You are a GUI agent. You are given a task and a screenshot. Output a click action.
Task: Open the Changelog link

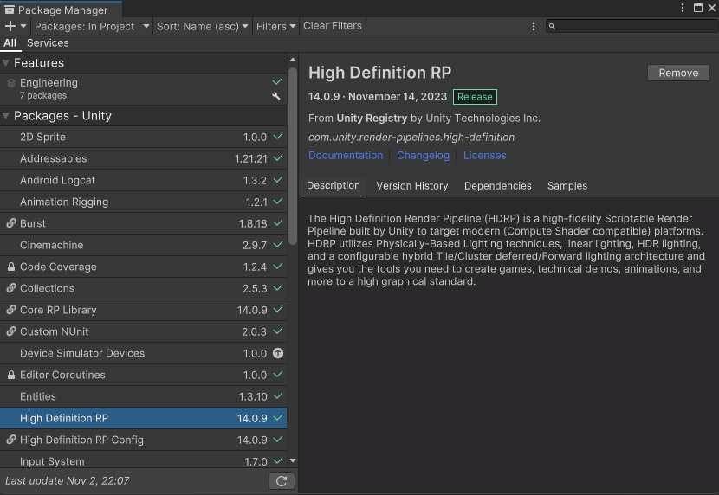pyautogui.click(x=423, y=156)
